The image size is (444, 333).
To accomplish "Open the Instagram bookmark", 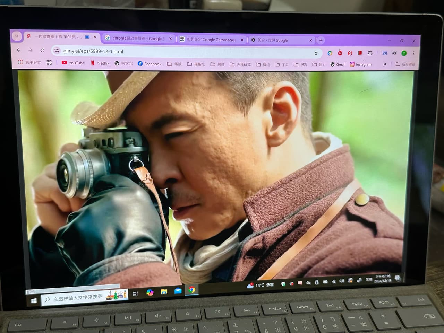I will 361,64.
